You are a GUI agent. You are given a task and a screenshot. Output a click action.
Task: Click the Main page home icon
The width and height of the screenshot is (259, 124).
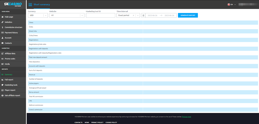point(2,17)
